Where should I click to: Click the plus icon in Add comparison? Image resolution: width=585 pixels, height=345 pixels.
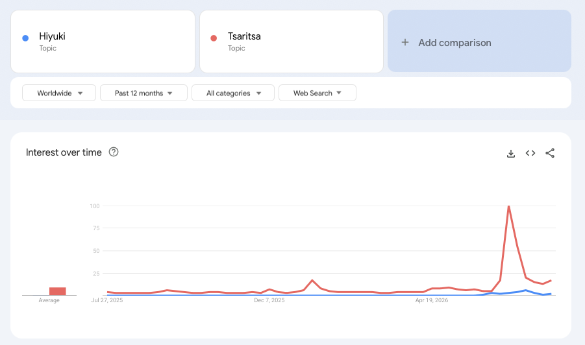405,42
